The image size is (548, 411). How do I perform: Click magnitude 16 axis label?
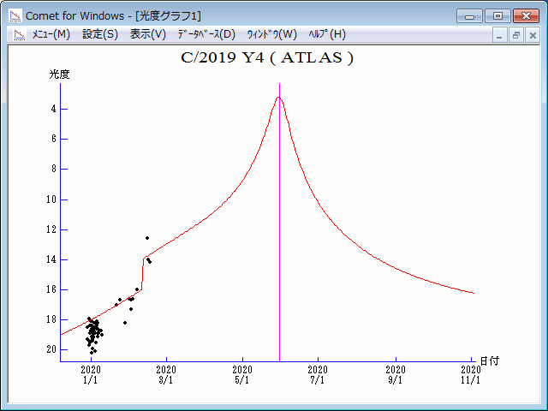coord(51,289)
